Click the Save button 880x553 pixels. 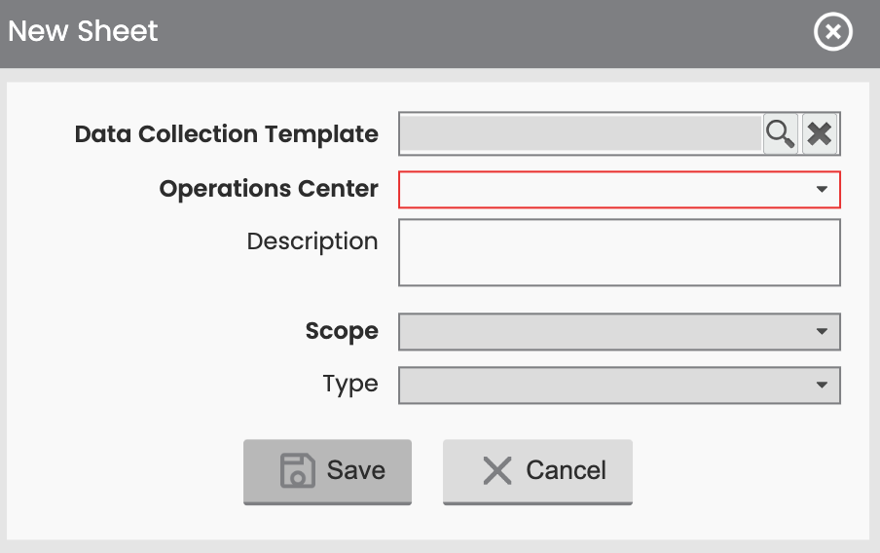[327, 471]
